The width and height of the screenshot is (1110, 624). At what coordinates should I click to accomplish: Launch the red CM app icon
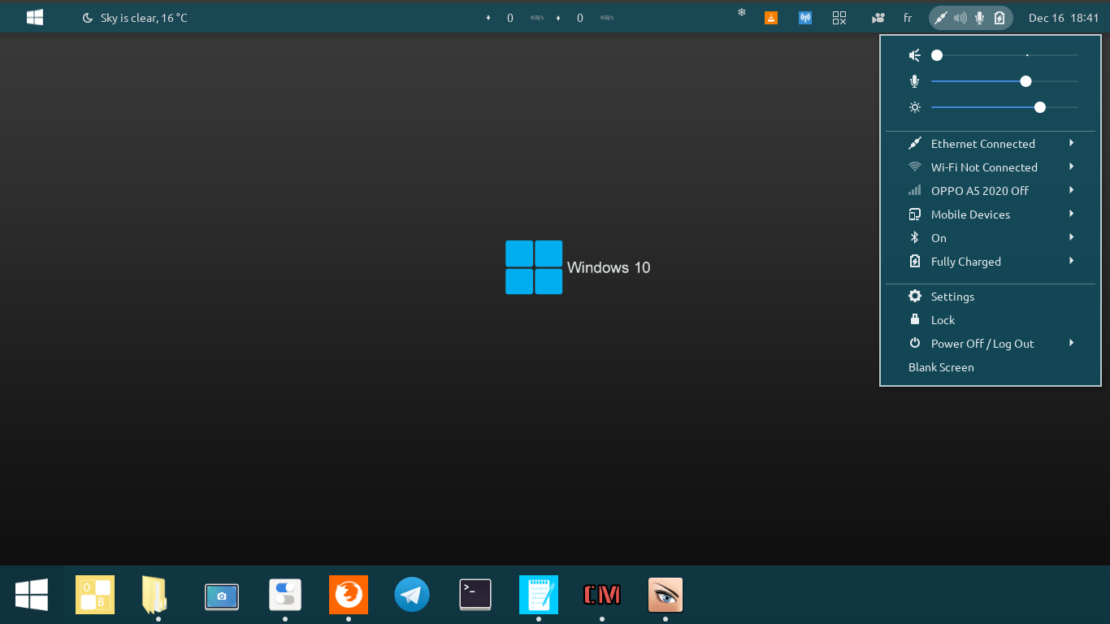[x=602, y=595]
